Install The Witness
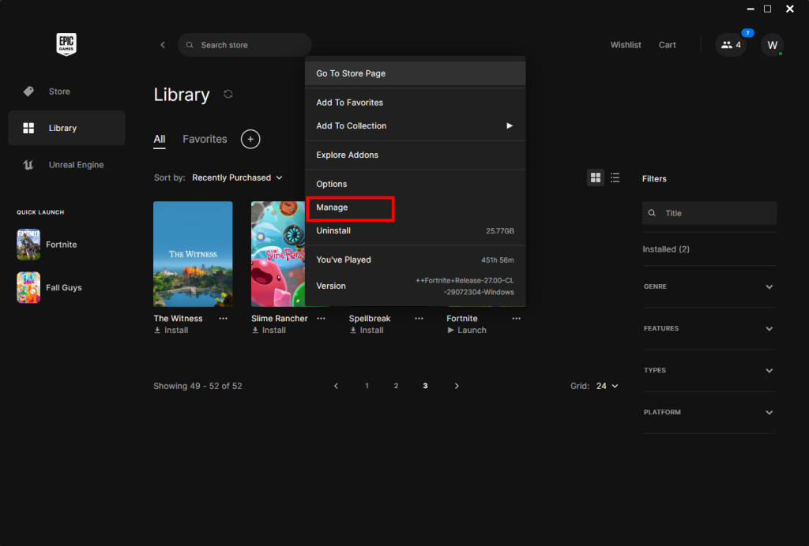This screenshot has height=546, width=809. point(171,330)
